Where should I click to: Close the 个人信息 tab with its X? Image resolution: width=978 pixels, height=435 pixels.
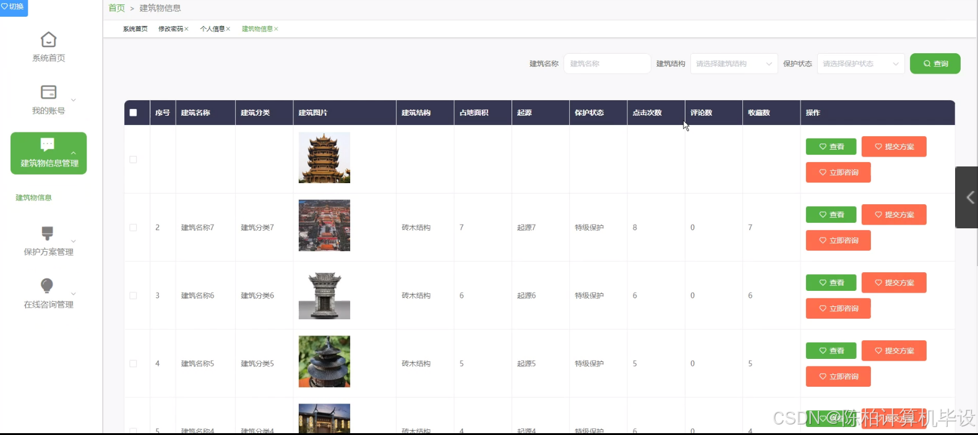228,29
